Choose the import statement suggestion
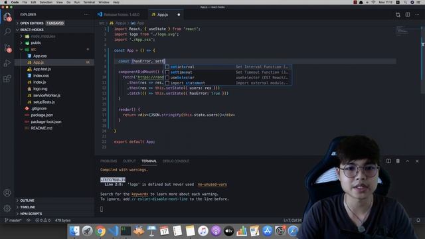Image resolution: width=425 pixels, height=239 pixels. click(228, 83)
